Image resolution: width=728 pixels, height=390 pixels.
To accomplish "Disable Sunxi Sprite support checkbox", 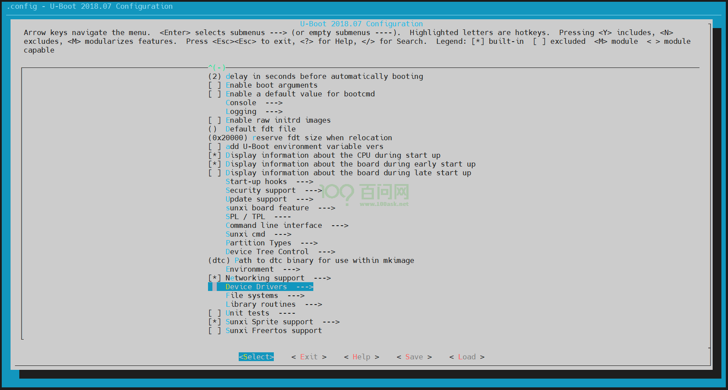I will [215, 322].
